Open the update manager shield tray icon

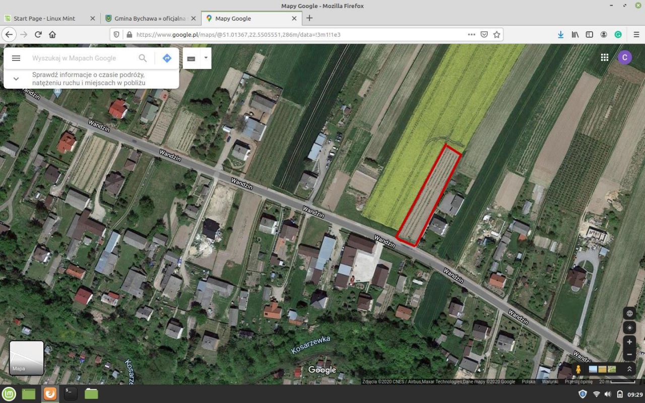pos(583,394)
